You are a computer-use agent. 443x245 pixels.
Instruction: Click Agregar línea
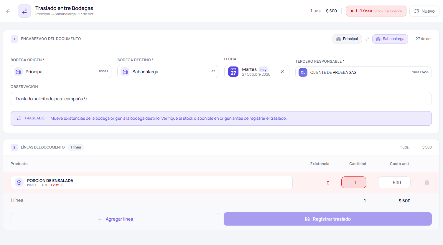(x=115, y=219)
